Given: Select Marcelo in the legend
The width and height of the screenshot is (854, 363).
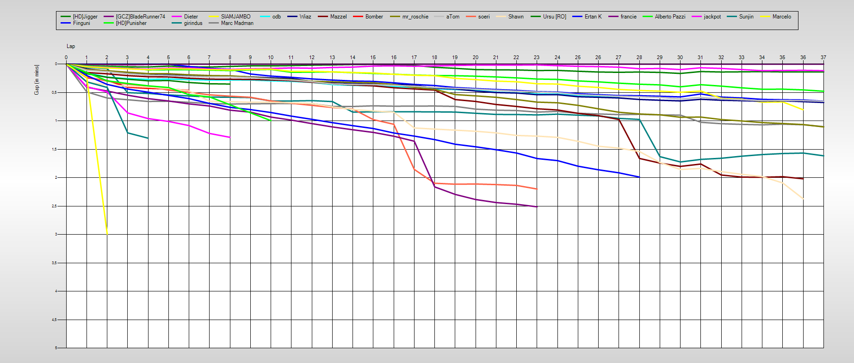Looking at the screenshot, I should point(781,17).
